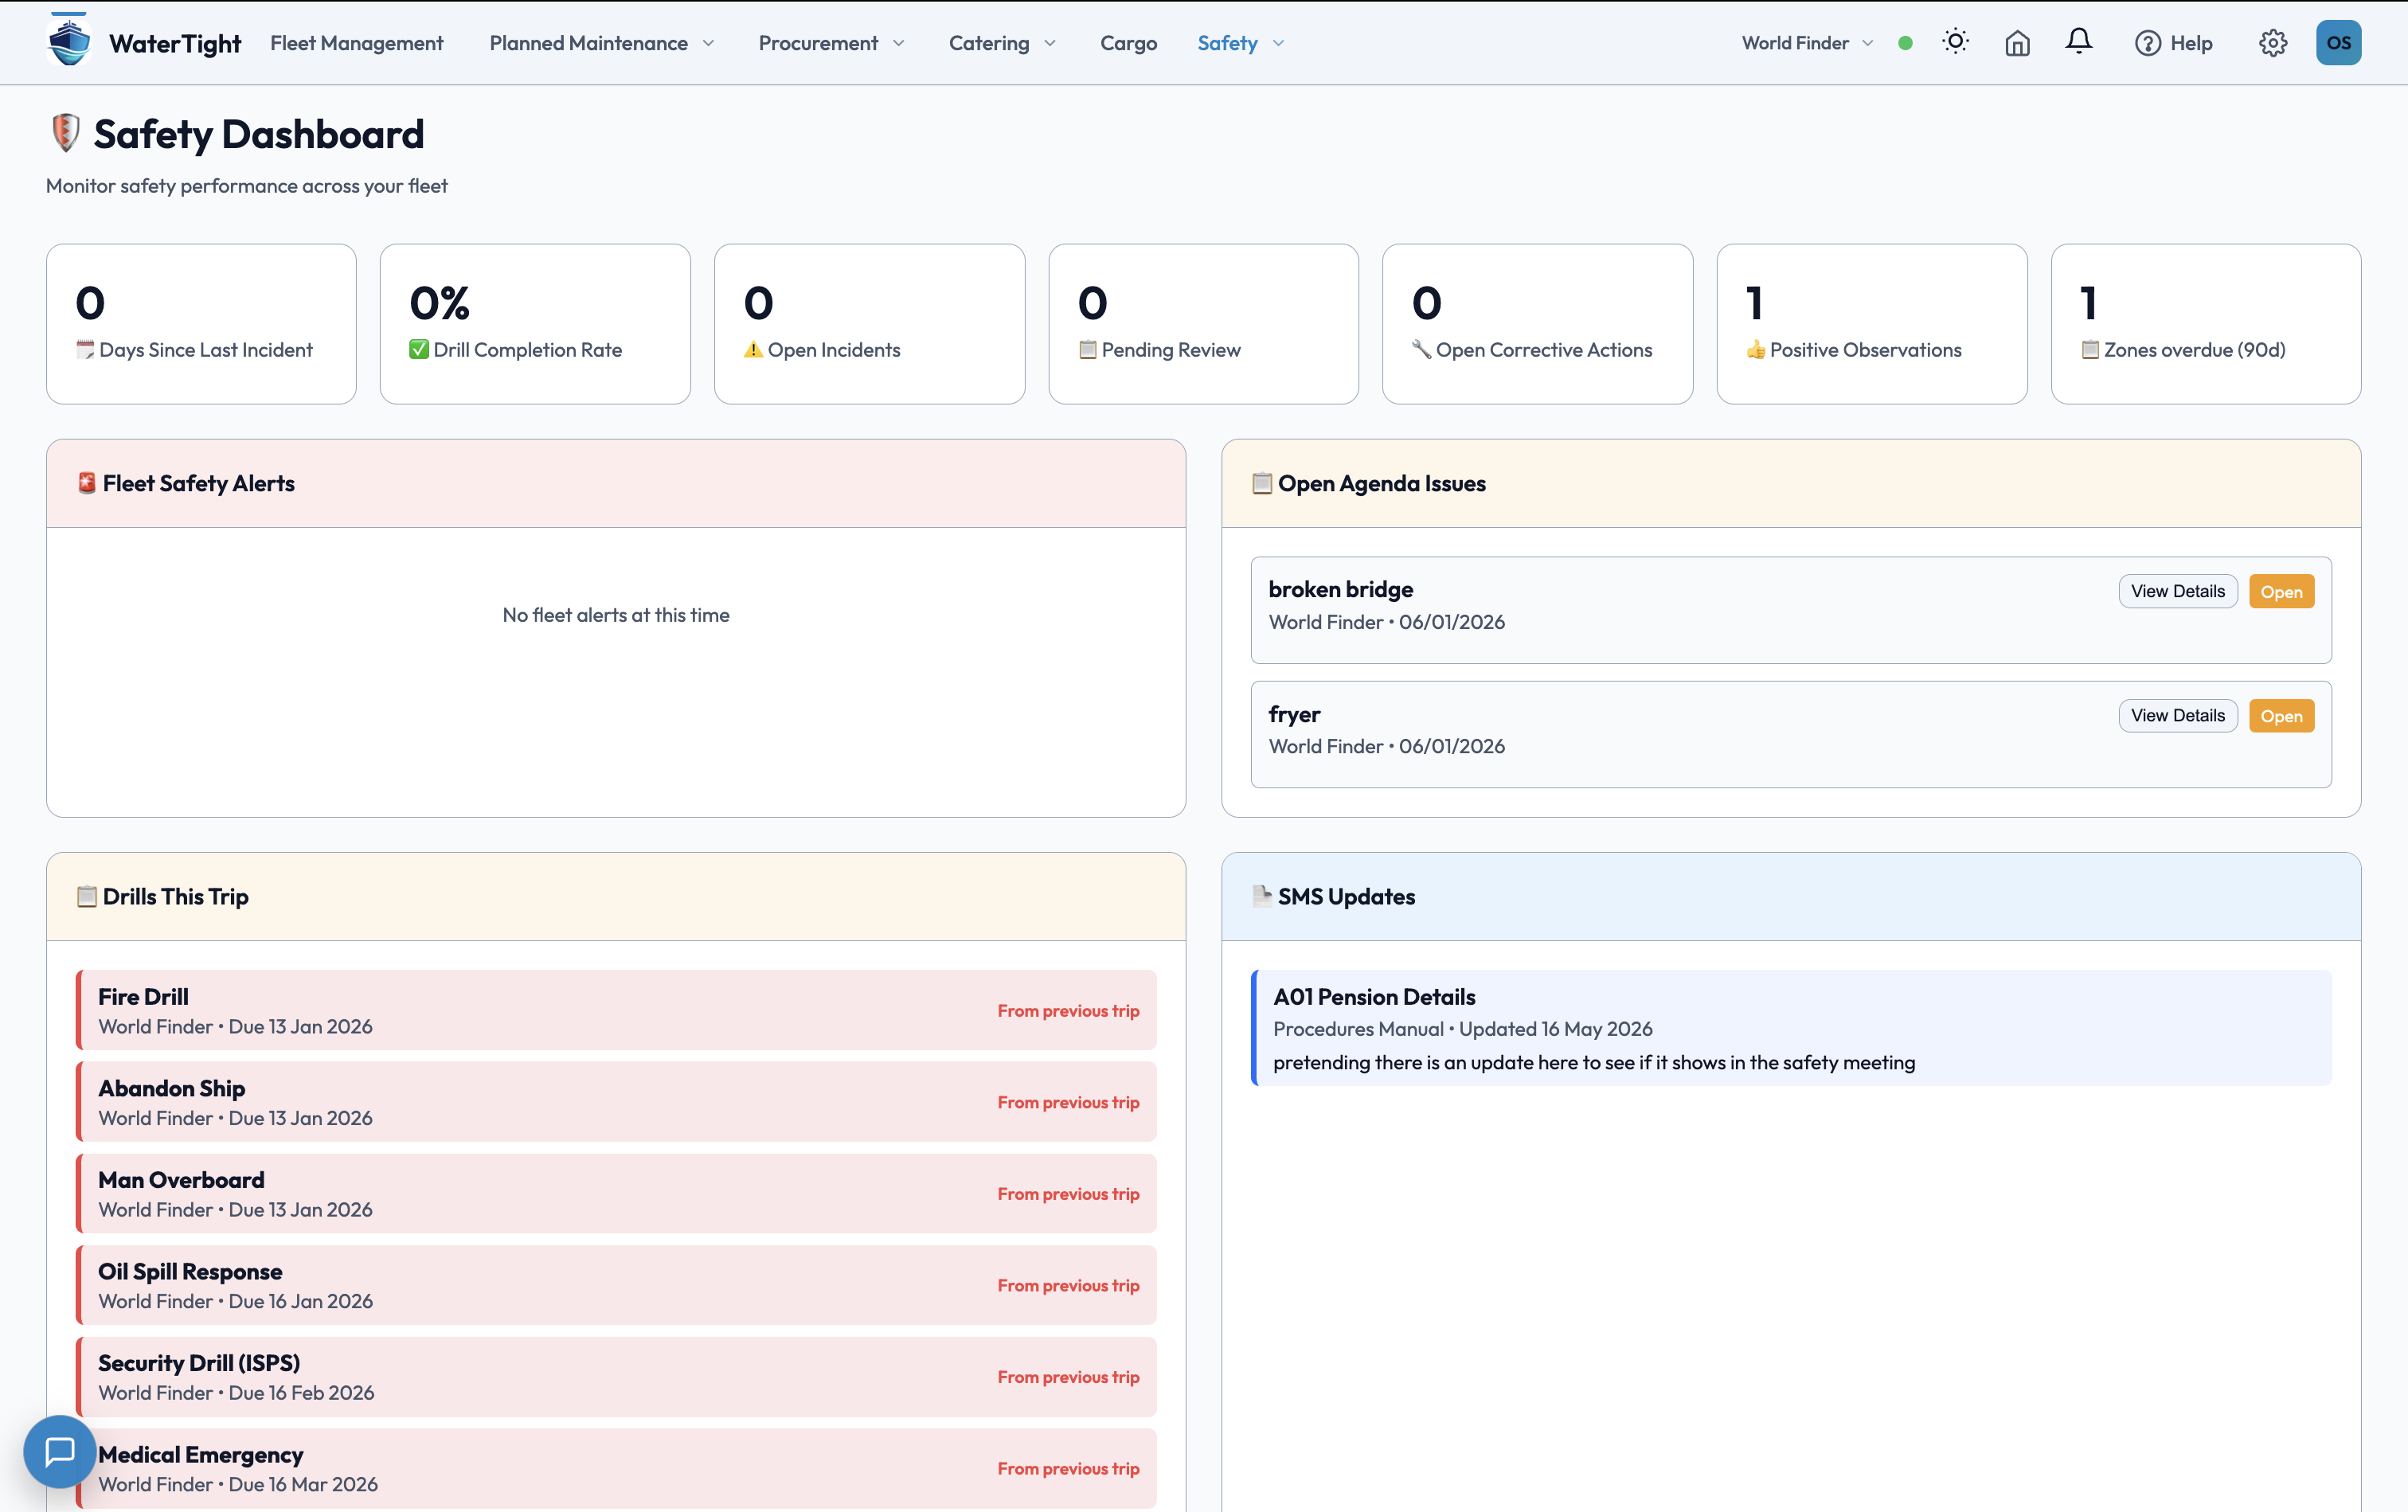Click the wrench icon by Open Corrective Actions

tap(1421, 350)
